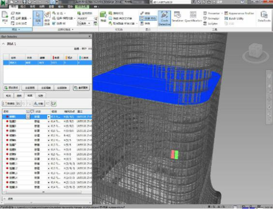Click the comment toggle icon in results toolbar
273x209 pixels.
tap(54, 104)
